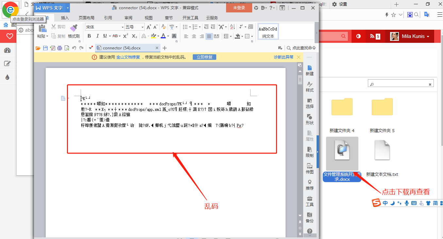This screenshot has width=443, height=239.
Task: Open the 引用 ribbon tab
Action: click(108, 18)
